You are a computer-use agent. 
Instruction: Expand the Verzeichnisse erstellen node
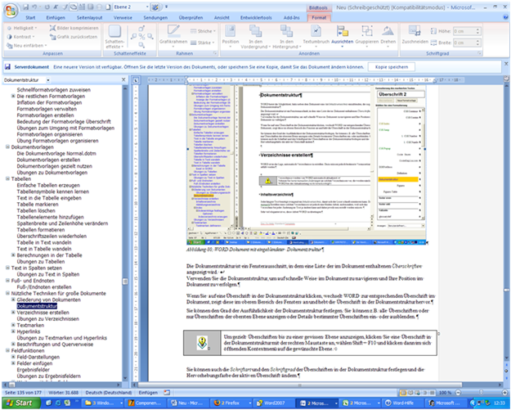point(13,312)
